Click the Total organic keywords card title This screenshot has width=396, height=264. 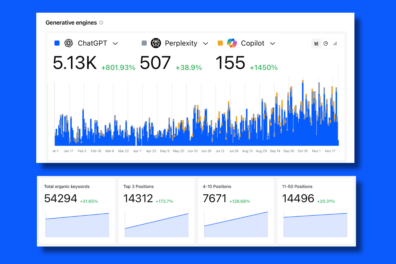[x=67, y=186]
